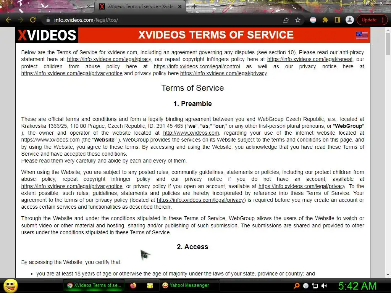Click the browser forward arrow
391x293 pixels.
point(21,20)
